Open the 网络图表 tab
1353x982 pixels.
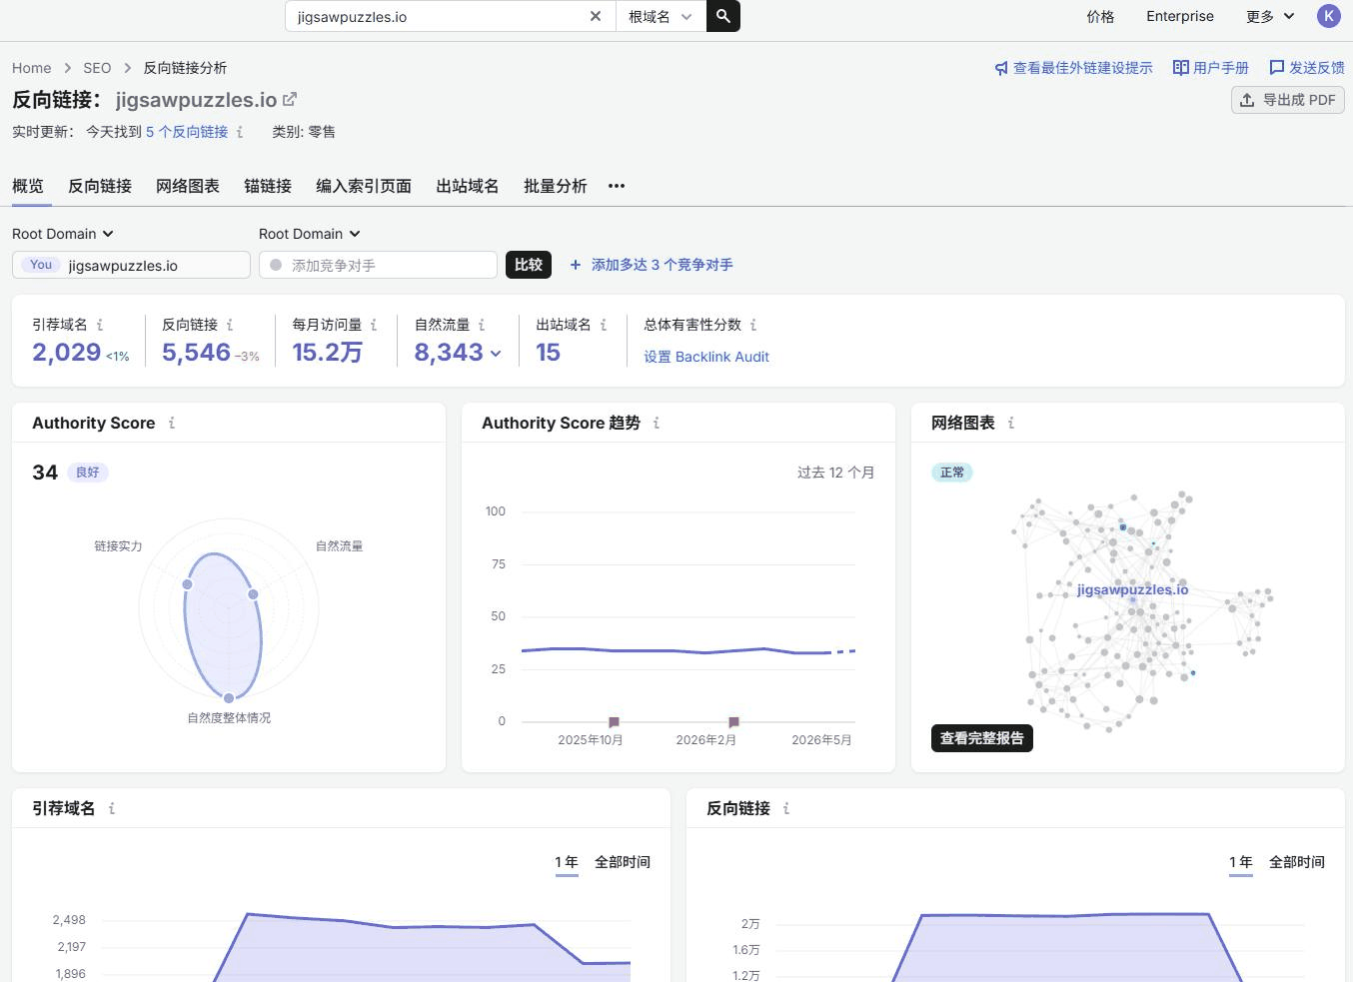pos(188,186)
